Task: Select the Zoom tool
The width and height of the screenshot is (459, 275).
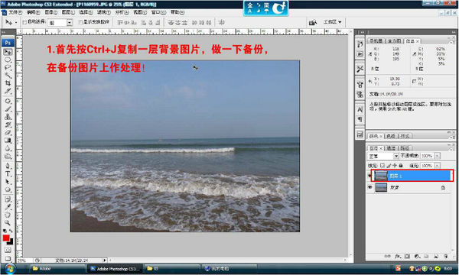Action: coord(8,223)
